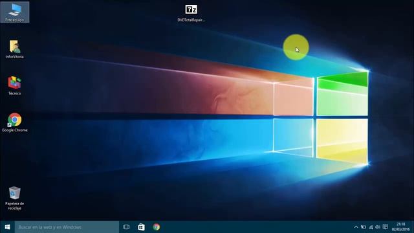Launch Chrome from the taskbar

[157, 227]
